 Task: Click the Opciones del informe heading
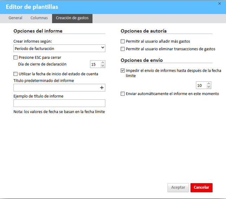(x=38, y=31)
